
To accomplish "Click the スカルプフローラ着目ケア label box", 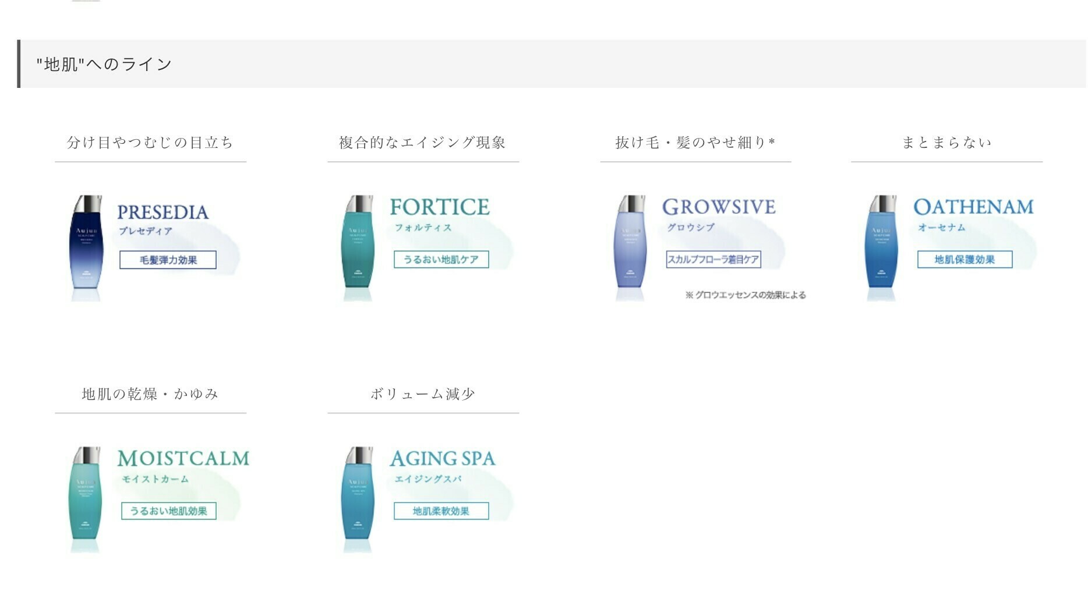I will click(713, 259).
